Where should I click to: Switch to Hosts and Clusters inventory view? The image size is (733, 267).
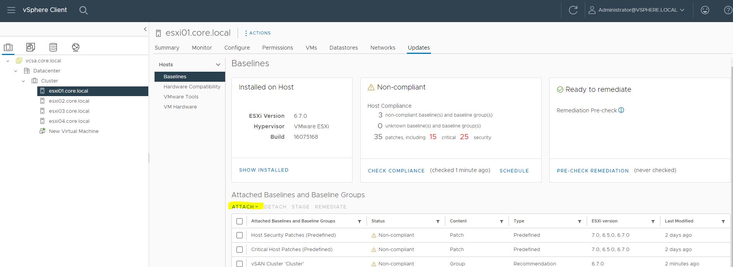(x=8, y=47)
